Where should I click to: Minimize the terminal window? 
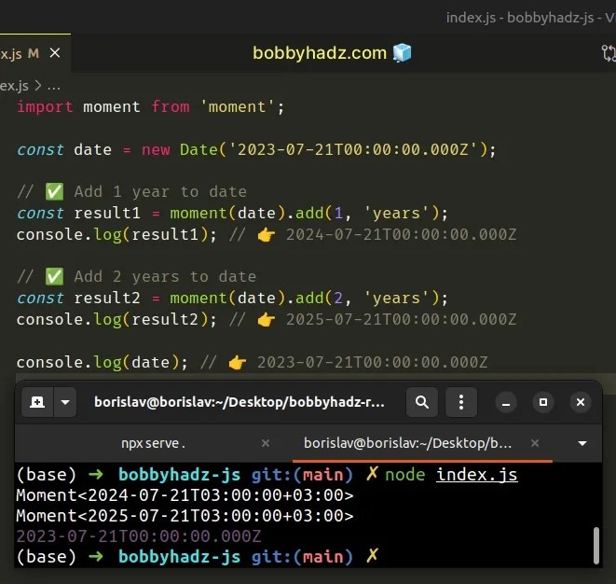[x=506, y=402]
